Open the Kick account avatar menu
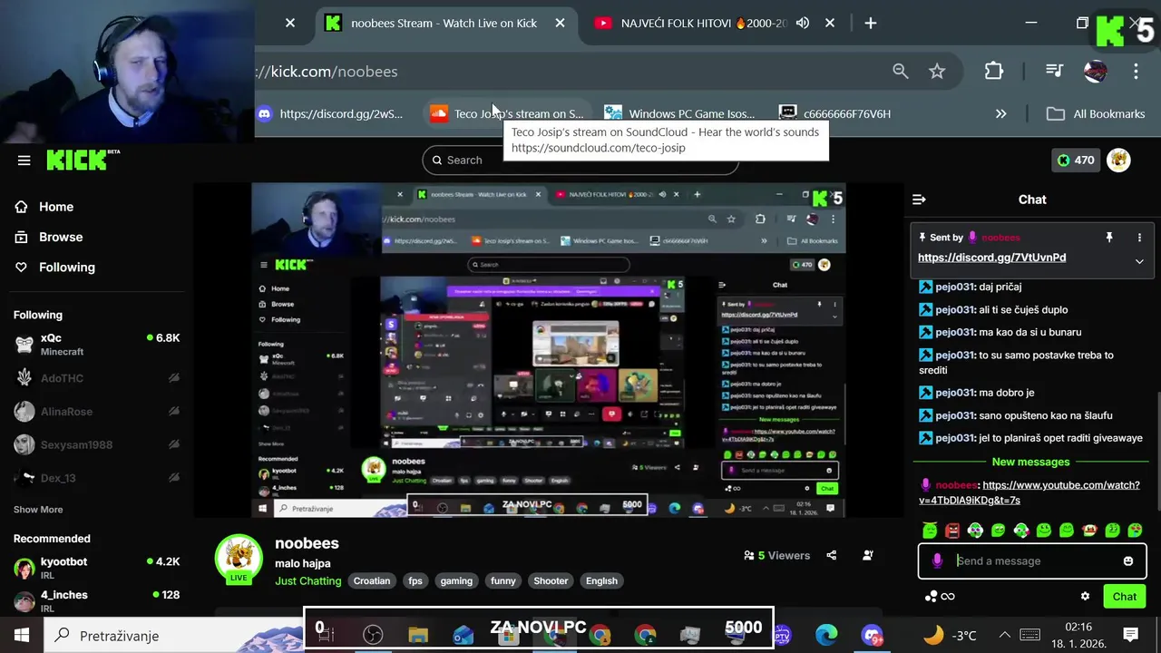The image size is (1161, 653). click(1118, 161)
